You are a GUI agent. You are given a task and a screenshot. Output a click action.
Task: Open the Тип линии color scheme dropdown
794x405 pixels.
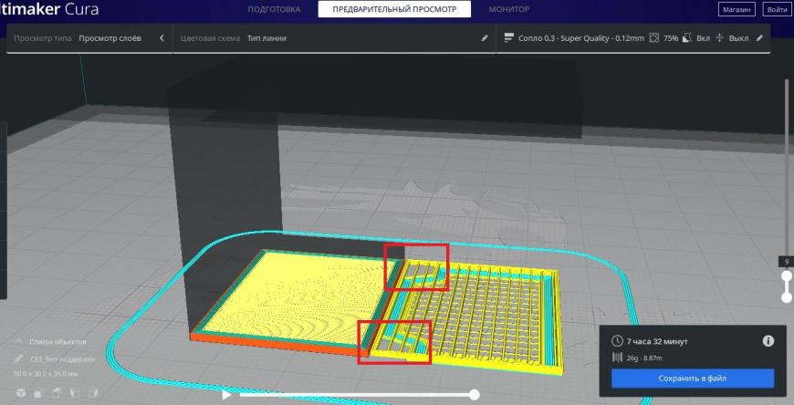point(266,38)
